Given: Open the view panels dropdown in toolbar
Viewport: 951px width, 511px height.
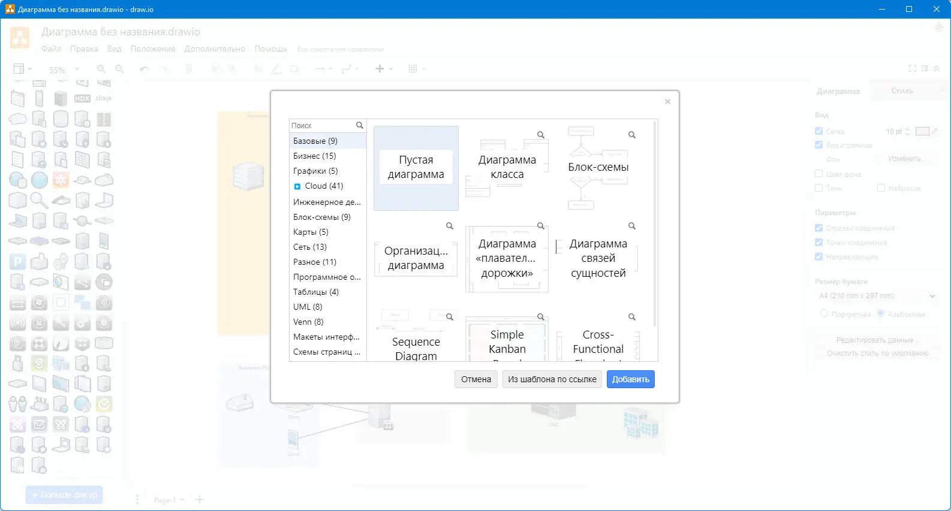Looking at the screenshot, I should point(23,69).
